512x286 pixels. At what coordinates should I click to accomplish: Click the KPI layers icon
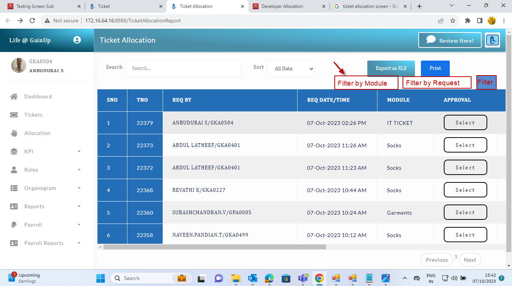(14, 151)
